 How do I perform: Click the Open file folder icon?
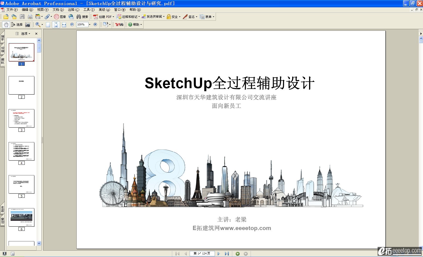[x=6, y=17]
